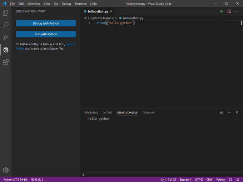Clear the debug console output

(222, 112)
